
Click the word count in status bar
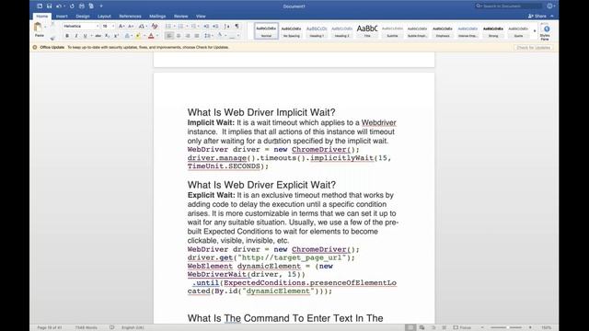pos(86,327)
